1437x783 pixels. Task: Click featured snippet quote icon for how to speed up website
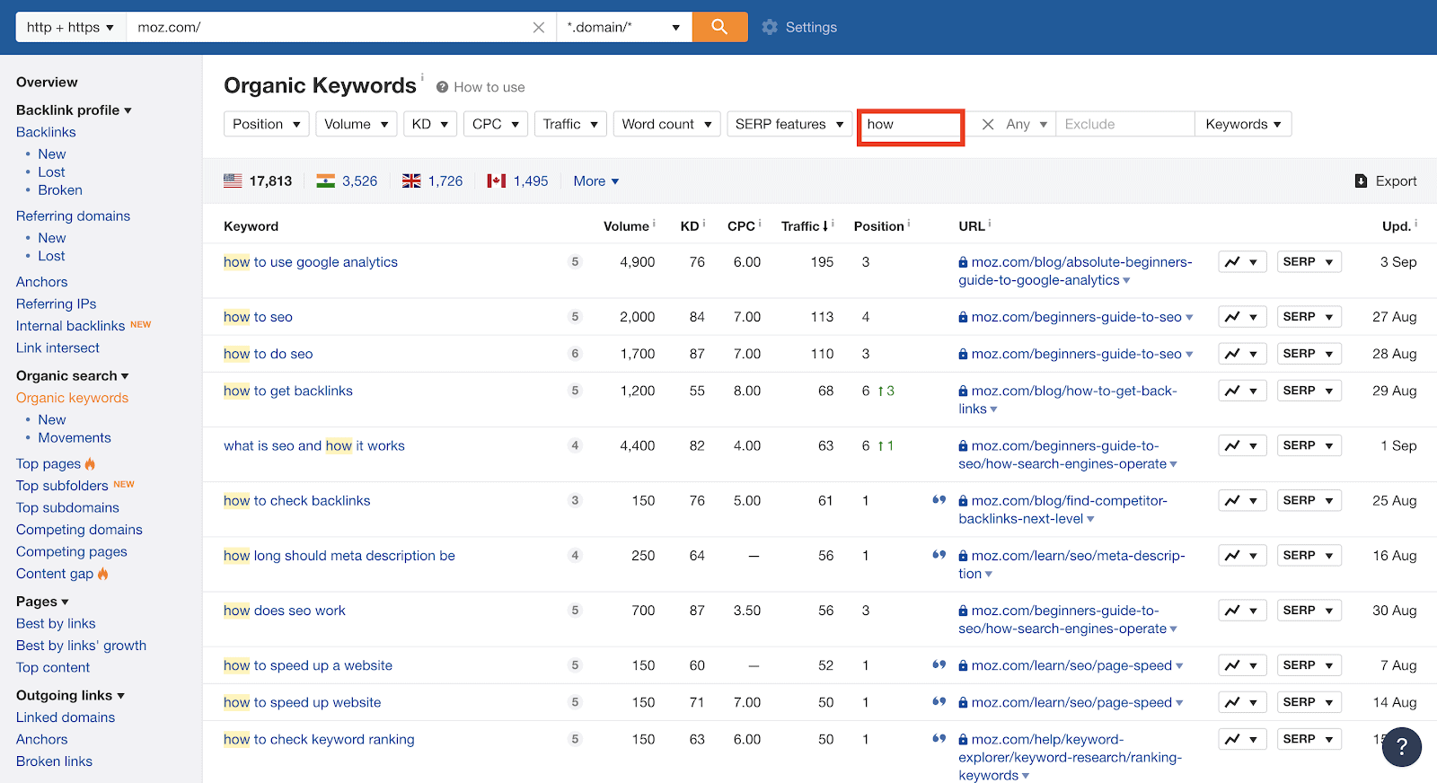click(x=939, y=702)
